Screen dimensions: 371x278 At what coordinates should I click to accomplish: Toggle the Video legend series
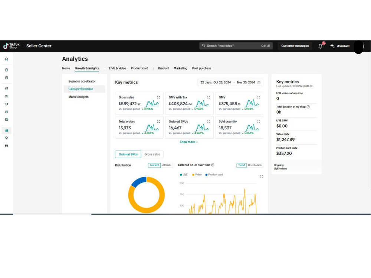(x=197, y=175)
